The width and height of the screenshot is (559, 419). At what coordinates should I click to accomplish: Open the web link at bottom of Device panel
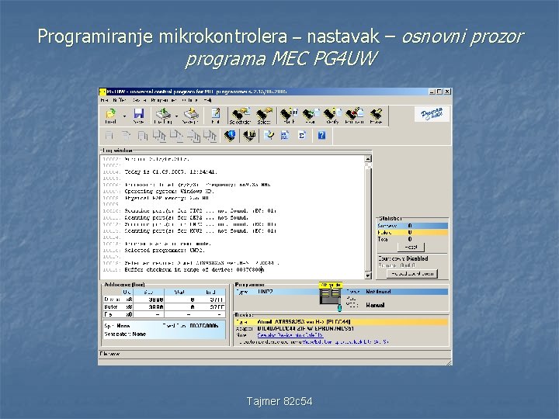345,342
